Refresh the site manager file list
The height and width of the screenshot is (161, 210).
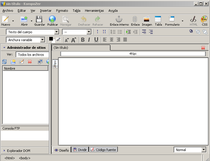tap(4, 62)
